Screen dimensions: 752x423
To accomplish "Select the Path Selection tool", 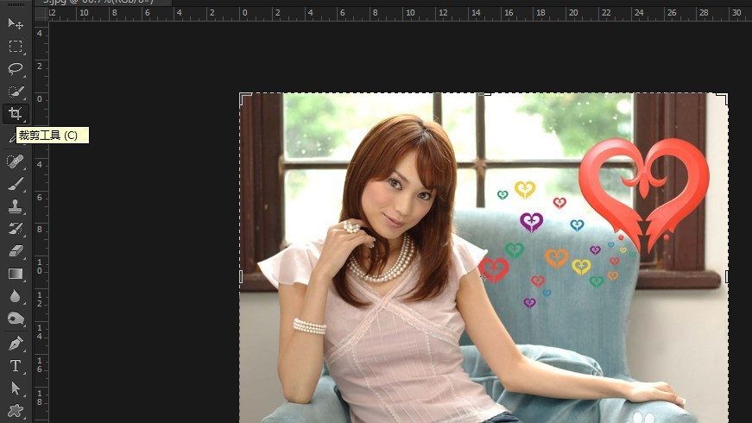I will tap(16, 388).
